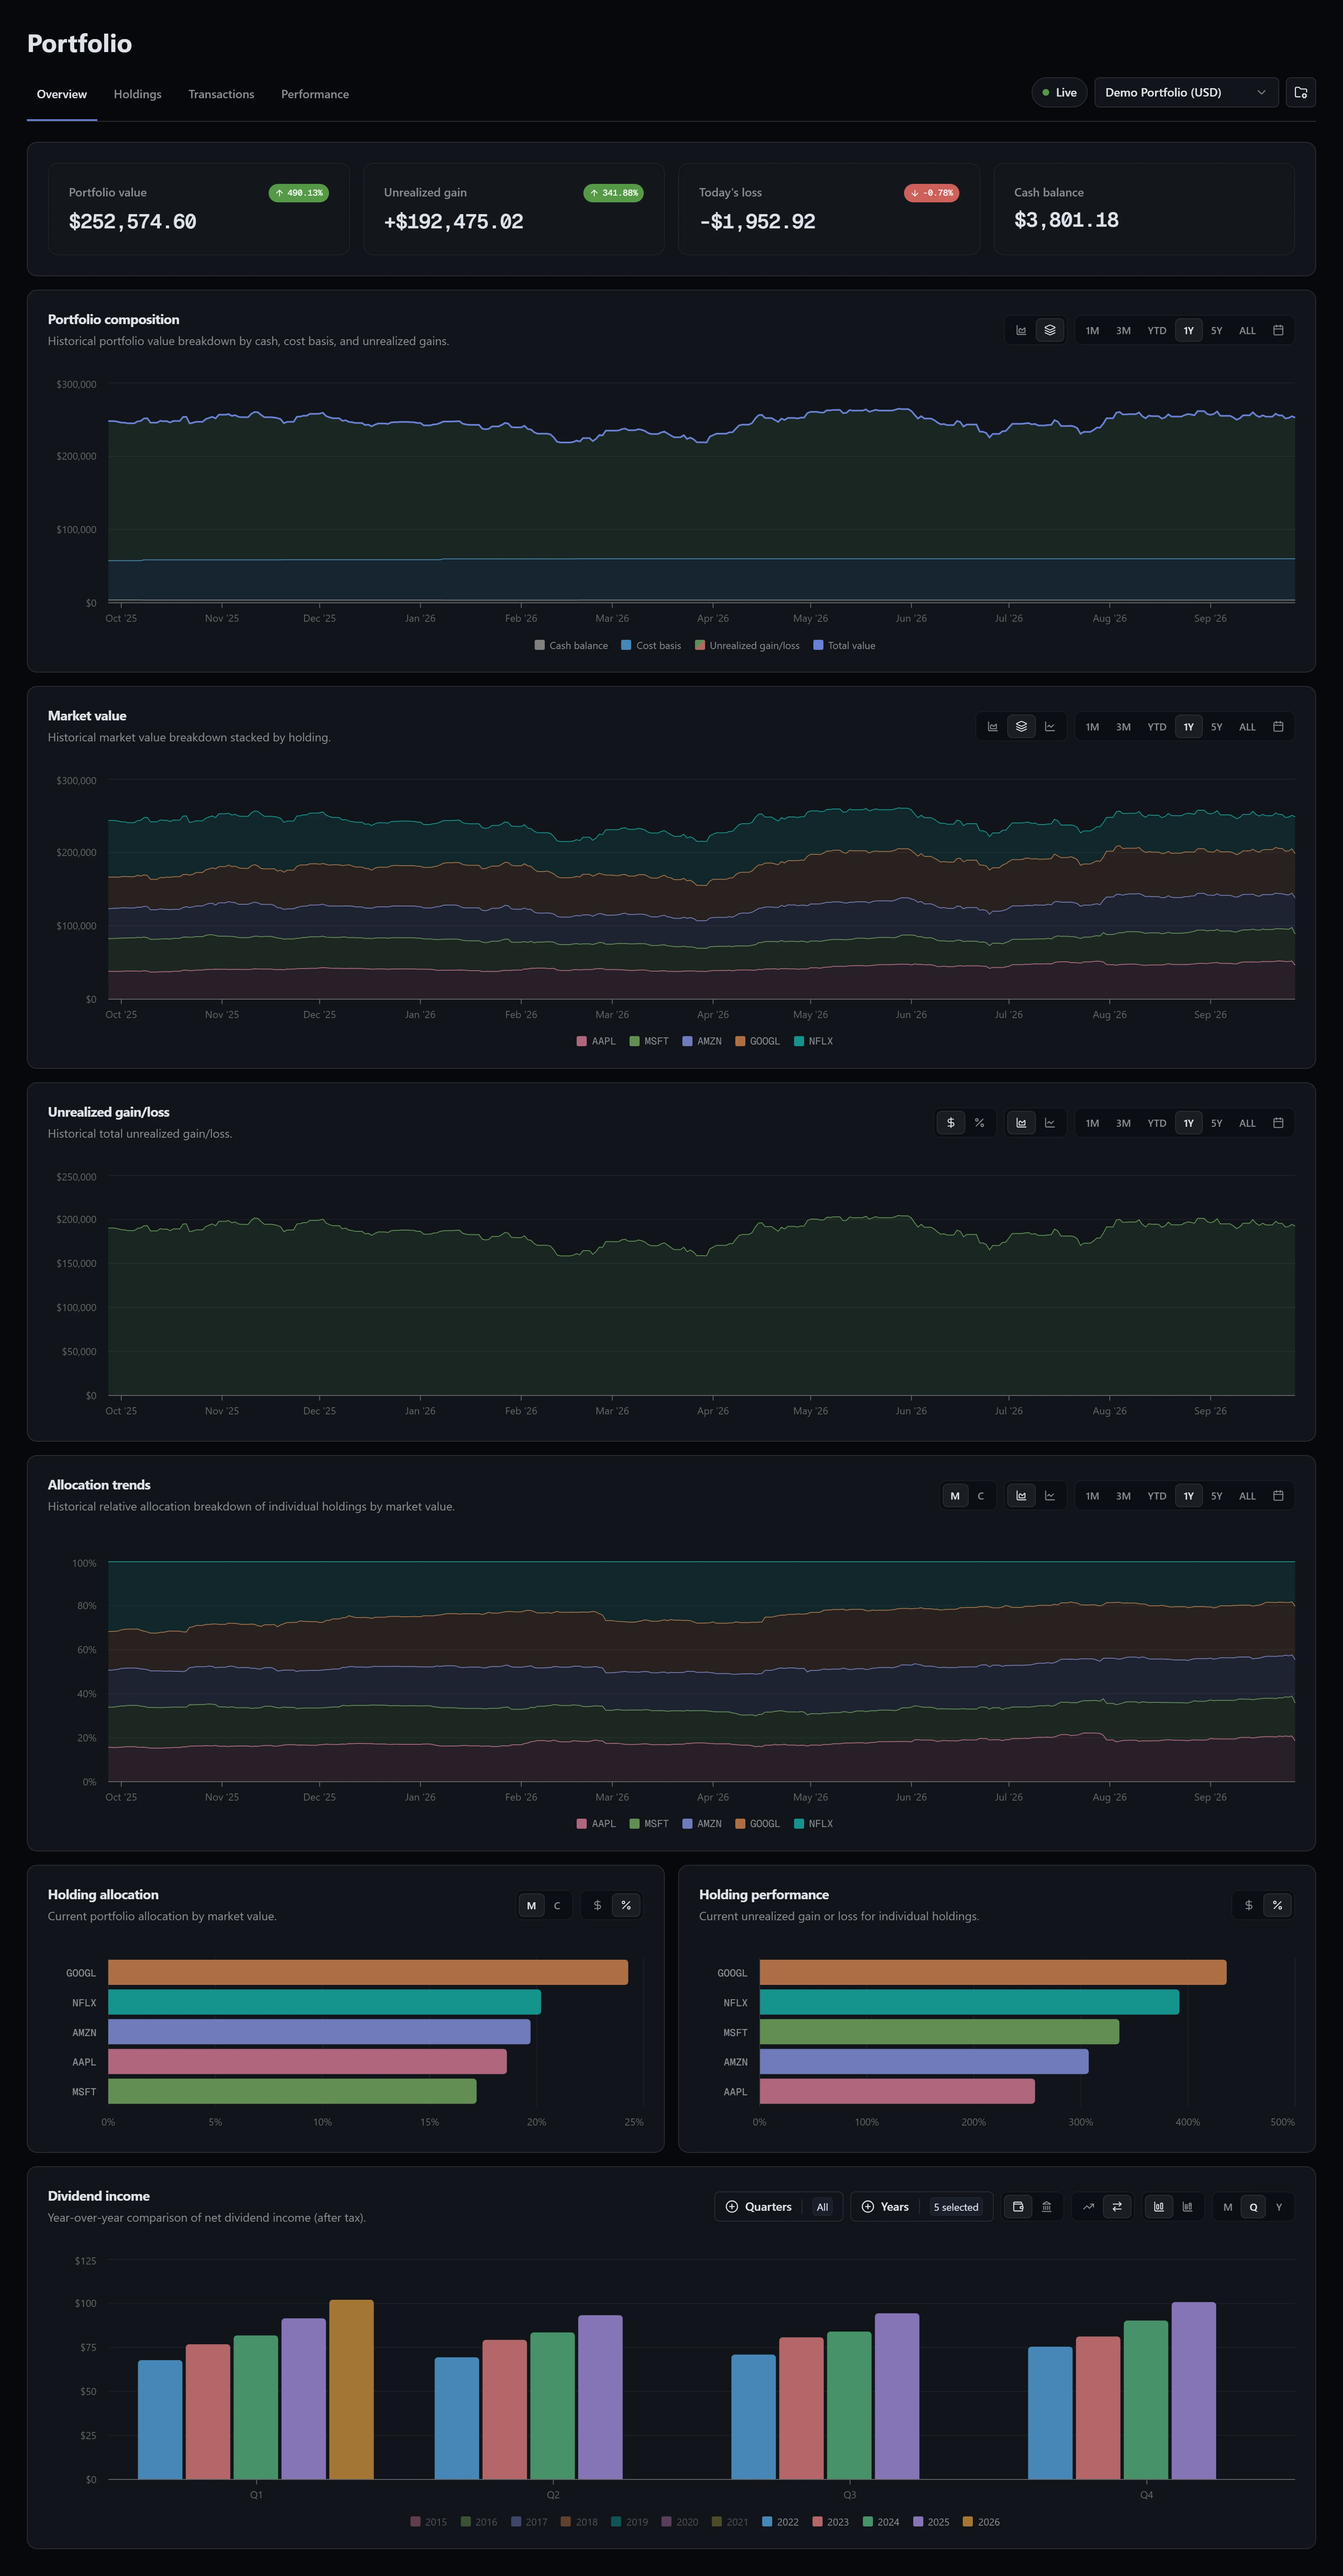This screenshot has width=1343, height=2576.
Task: Toggle C mode in Allocation trends
Action: tap(980, 1496)
